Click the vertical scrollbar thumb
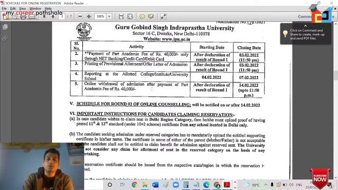 tap(336, 75)
